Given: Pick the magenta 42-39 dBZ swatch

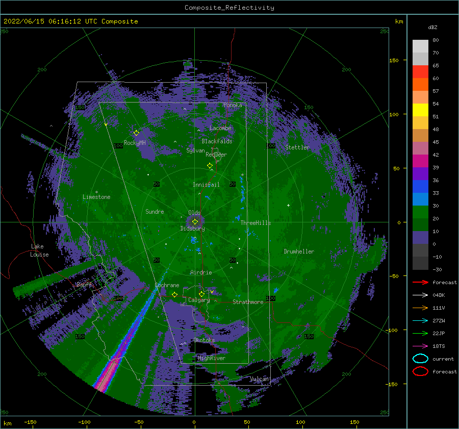Looking at the screenshot, I should click(420, 161).
